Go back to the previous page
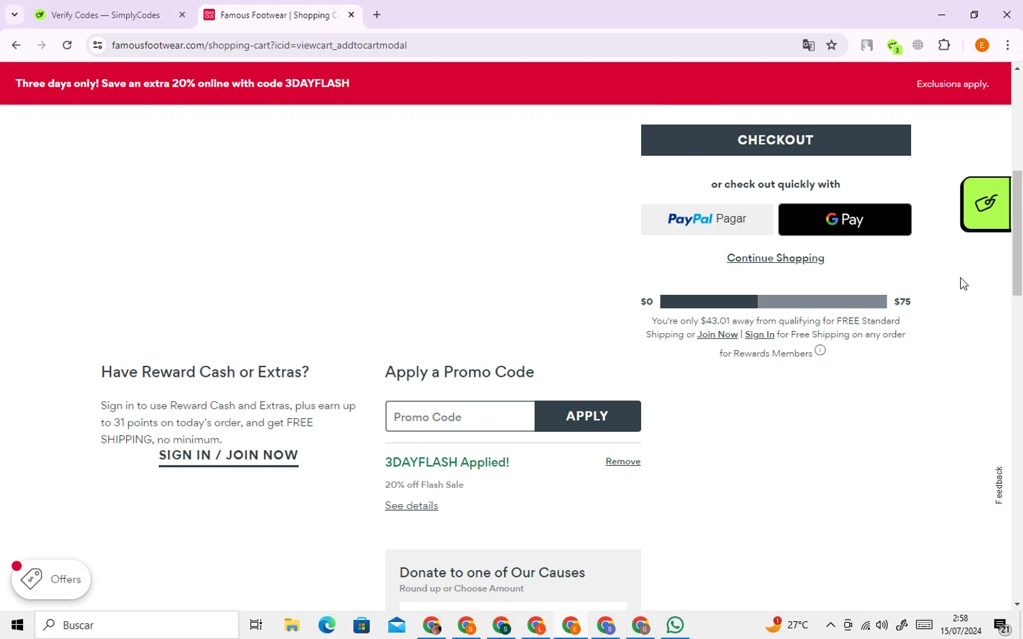The width and height of the screenshot is (1023, 639). (x=16, y=45)
